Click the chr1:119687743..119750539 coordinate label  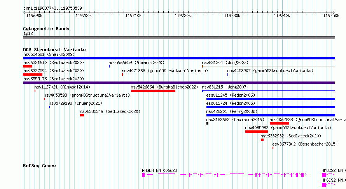[52, 8]
